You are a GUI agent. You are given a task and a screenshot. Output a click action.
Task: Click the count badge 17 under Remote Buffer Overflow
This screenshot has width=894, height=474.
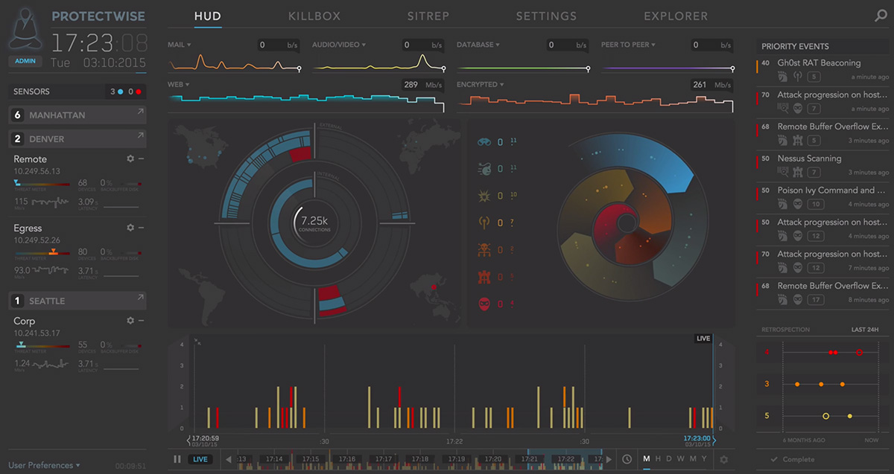(x=817, y=299)
